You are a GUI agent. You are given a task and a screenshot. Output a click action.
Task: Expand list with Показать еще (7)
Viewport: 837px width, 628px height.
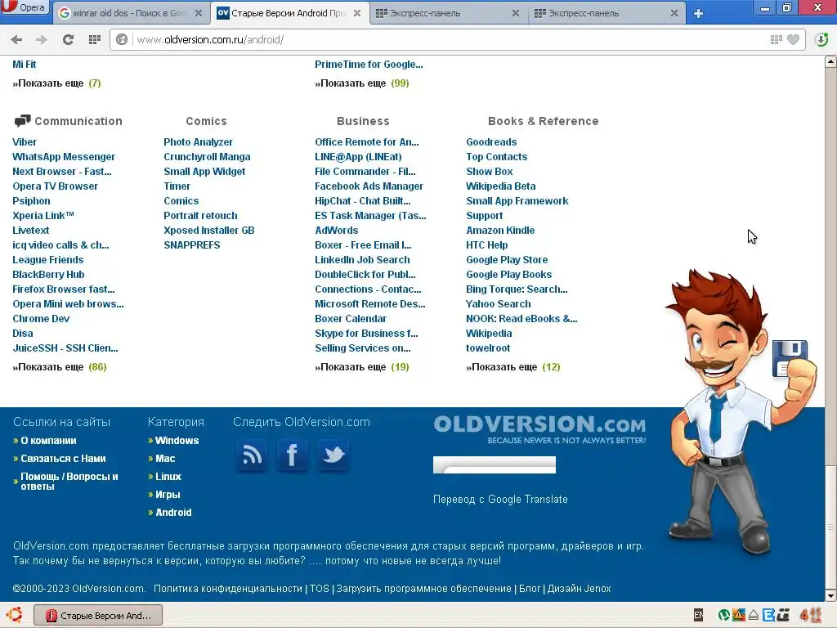coord(56,83)
